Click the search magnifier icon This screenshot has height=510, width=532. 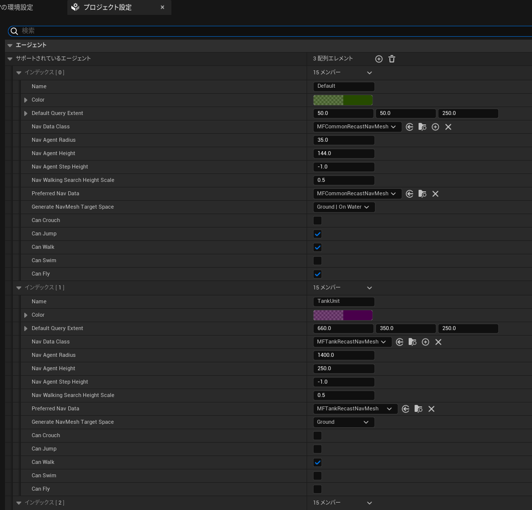coord(14,31)
